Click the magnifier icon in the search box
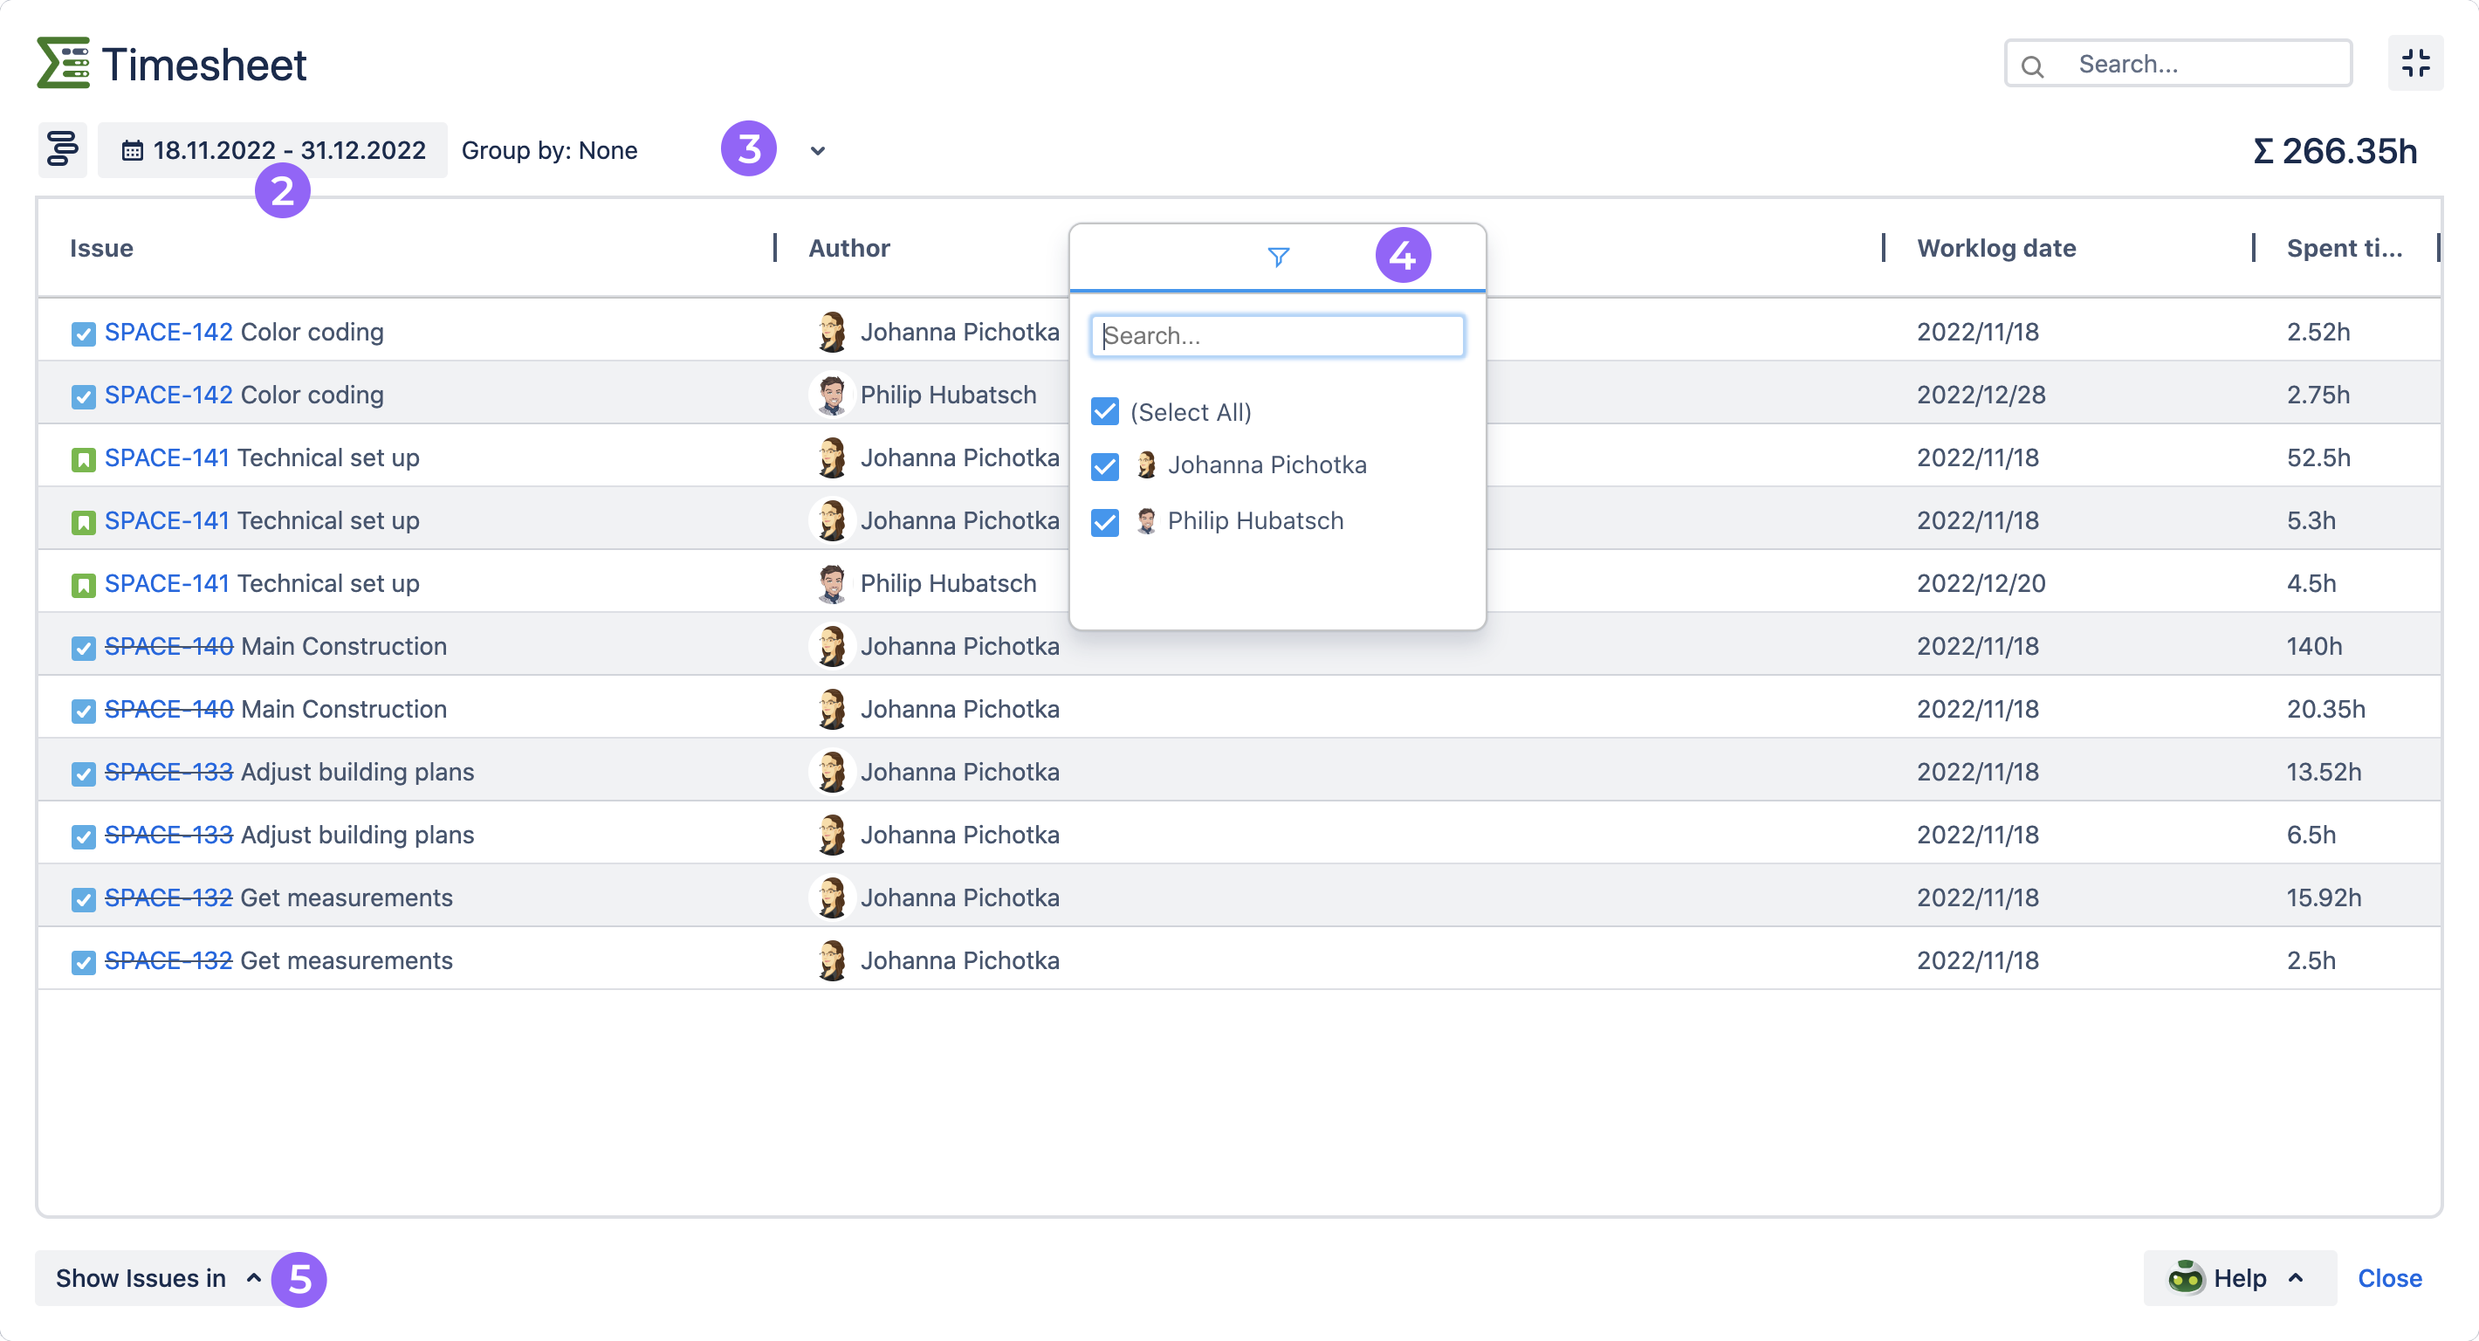The image size is (2479, 1341). click(2031, 65)
